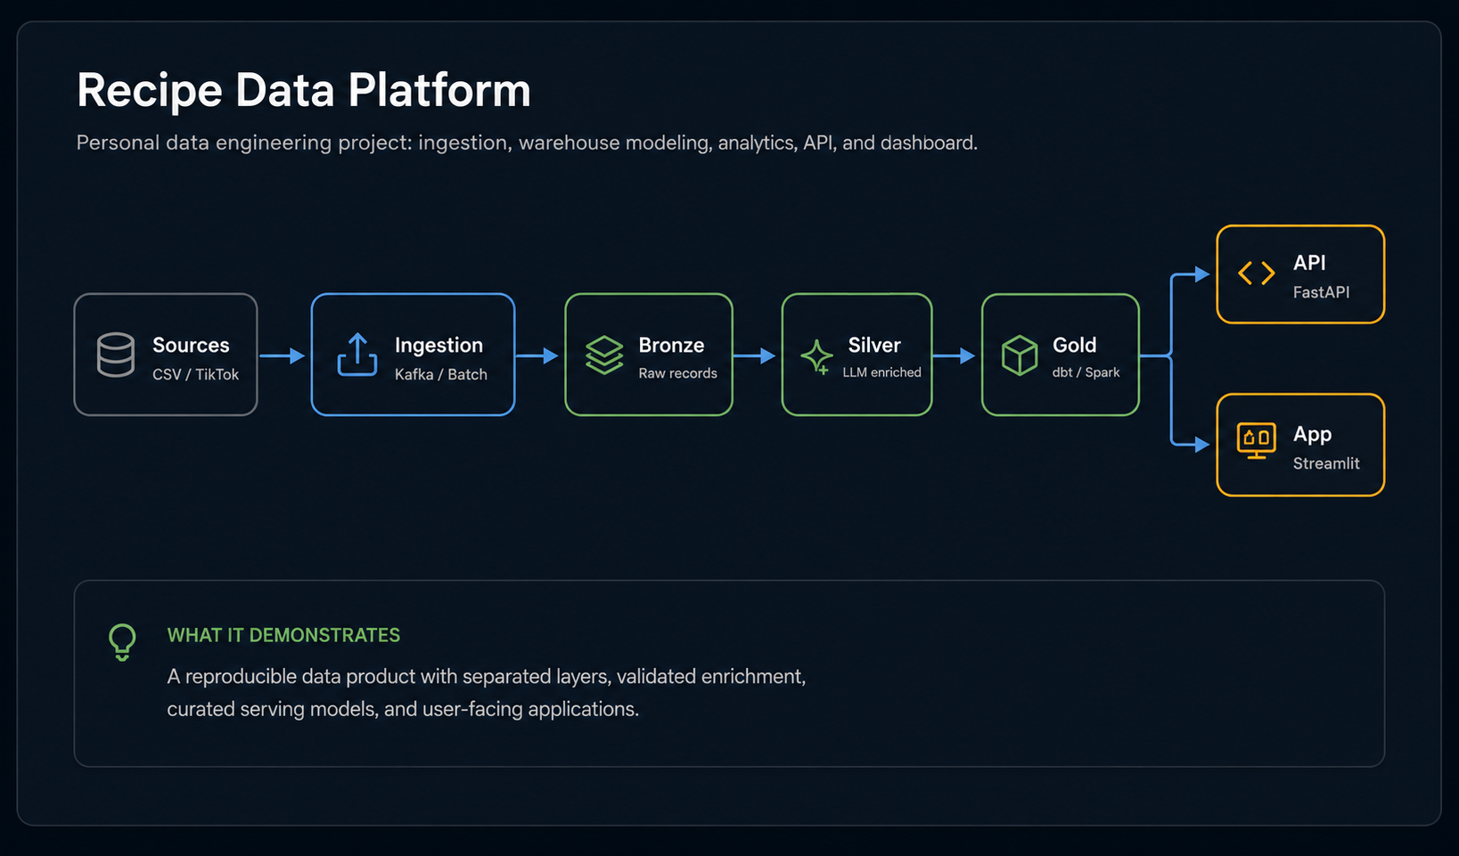Select the Bronze label
The height and width of the screenshot is (856, 1459).
[x=671, y=345]
